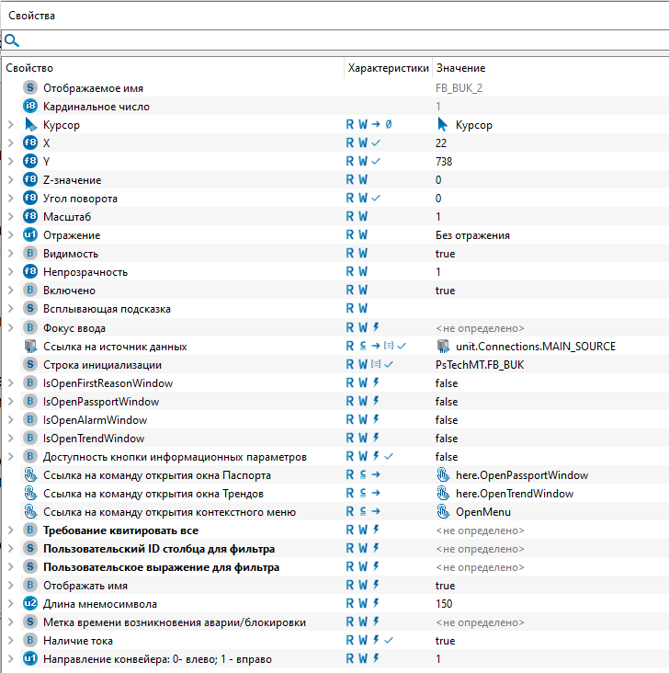This screenshot has height=673, width=669.
Task: Toggle the Видимость true value
Action: point(446,254)
